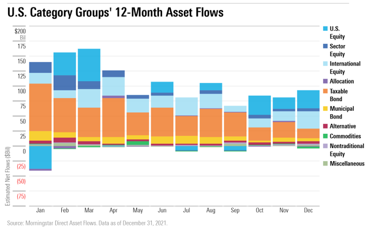Click the orange Taxable Bond segment in January
The height and width of the screenshot is (229, 369).
(x=40, y=107)
